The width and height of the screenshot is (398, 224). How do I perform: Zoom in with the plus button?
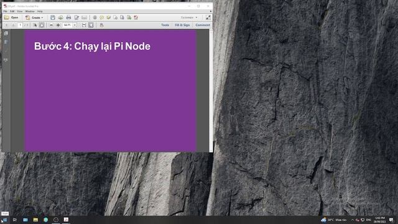(58, 25)
